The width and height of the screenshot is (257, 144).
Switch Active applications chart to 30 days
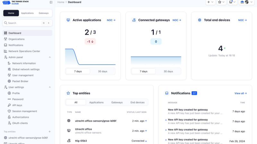point(102,71)
